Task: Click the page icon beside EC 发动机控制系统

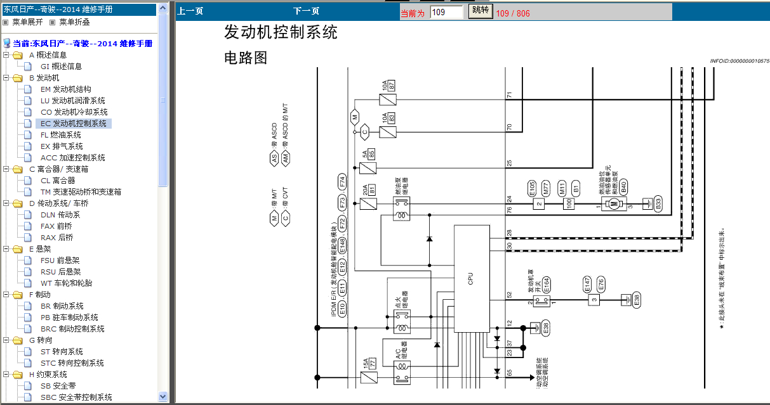Action: point(28,124)
